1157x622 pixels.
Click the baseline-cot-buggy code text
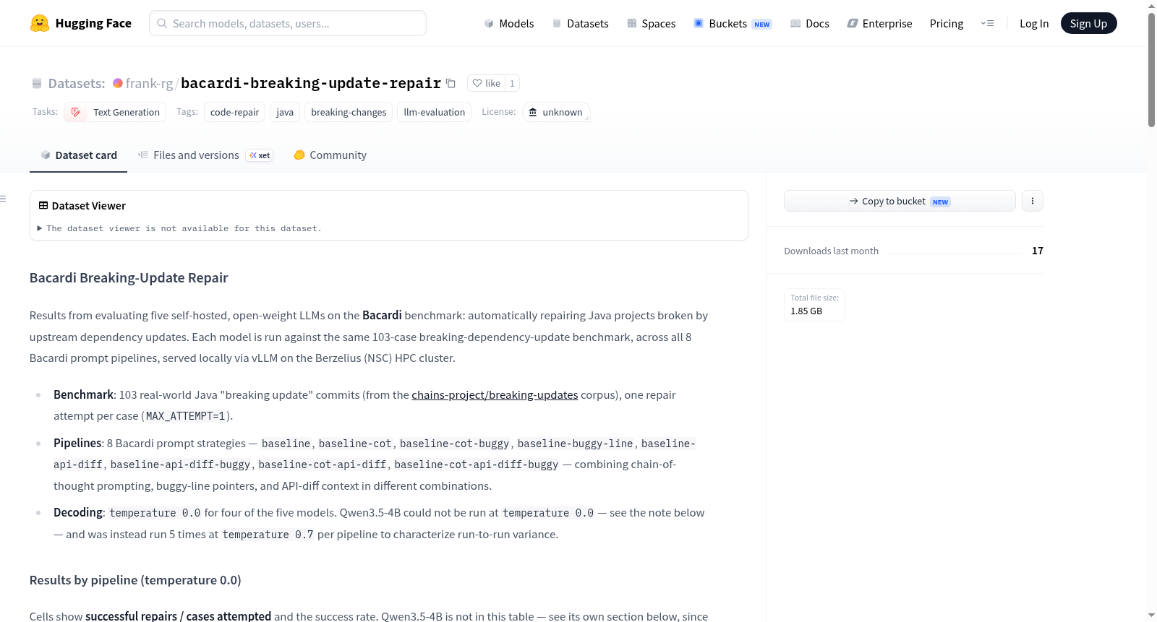pos(454,444)
